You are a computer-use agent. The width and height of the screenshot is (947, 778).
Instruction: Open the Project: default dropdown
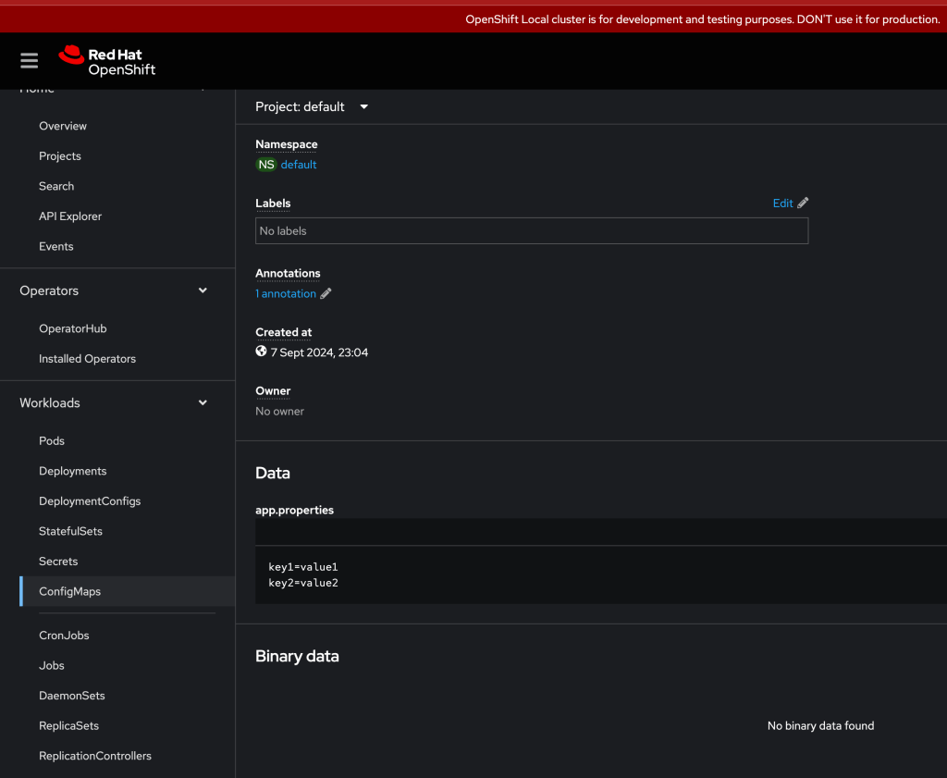point(312,107)
